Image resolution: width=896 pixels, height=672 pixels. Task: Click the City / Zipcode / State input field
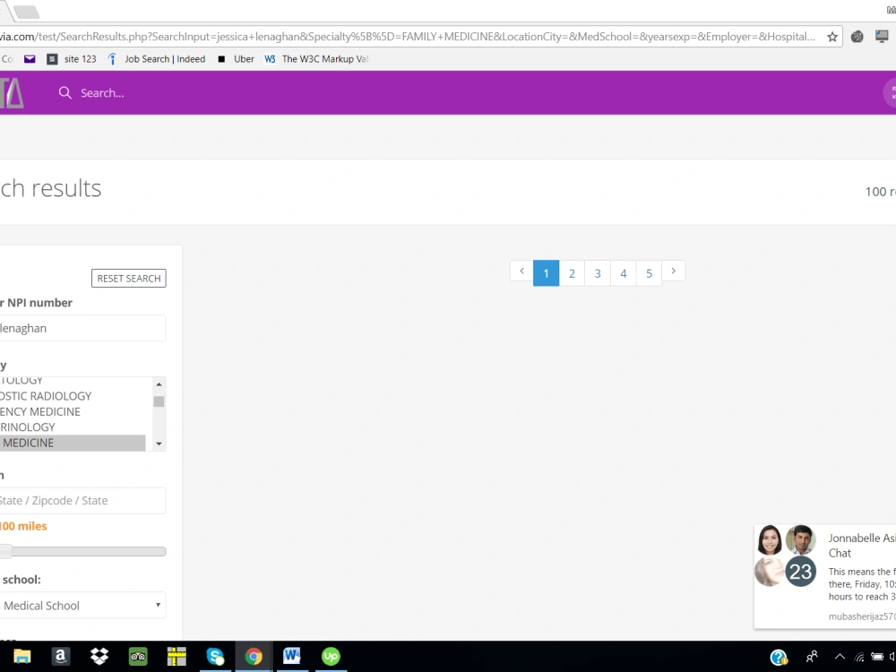pos(83,500)
